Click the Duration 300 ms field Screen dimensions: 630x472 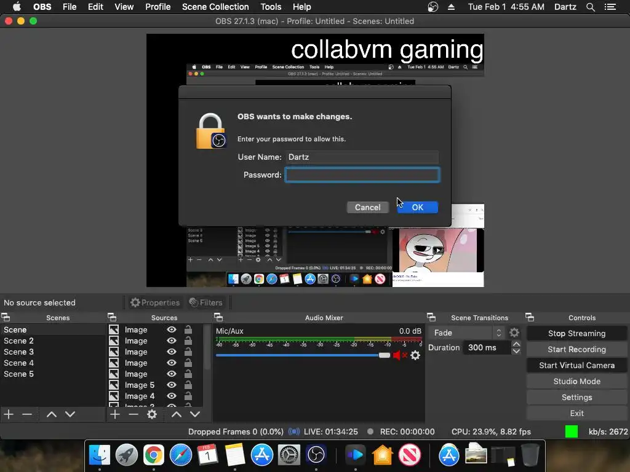pos(487,348)
